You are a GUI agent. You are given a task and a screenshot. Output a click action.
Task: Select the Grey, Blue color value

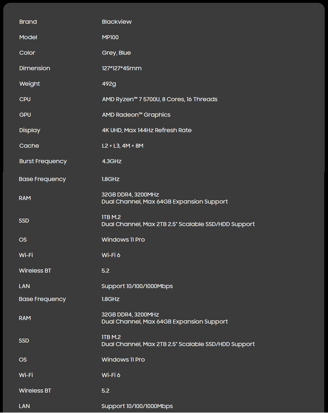[x=116, y=53]
